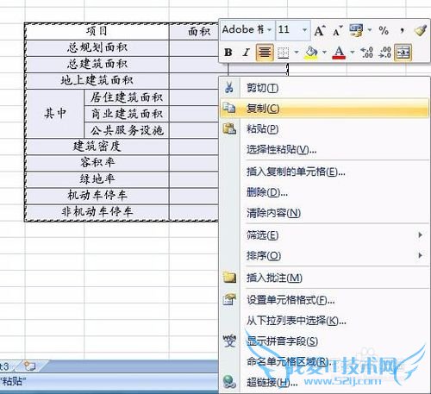Choose 粘贴(P) from context menu
431x394 pixels.
point(324,128)
